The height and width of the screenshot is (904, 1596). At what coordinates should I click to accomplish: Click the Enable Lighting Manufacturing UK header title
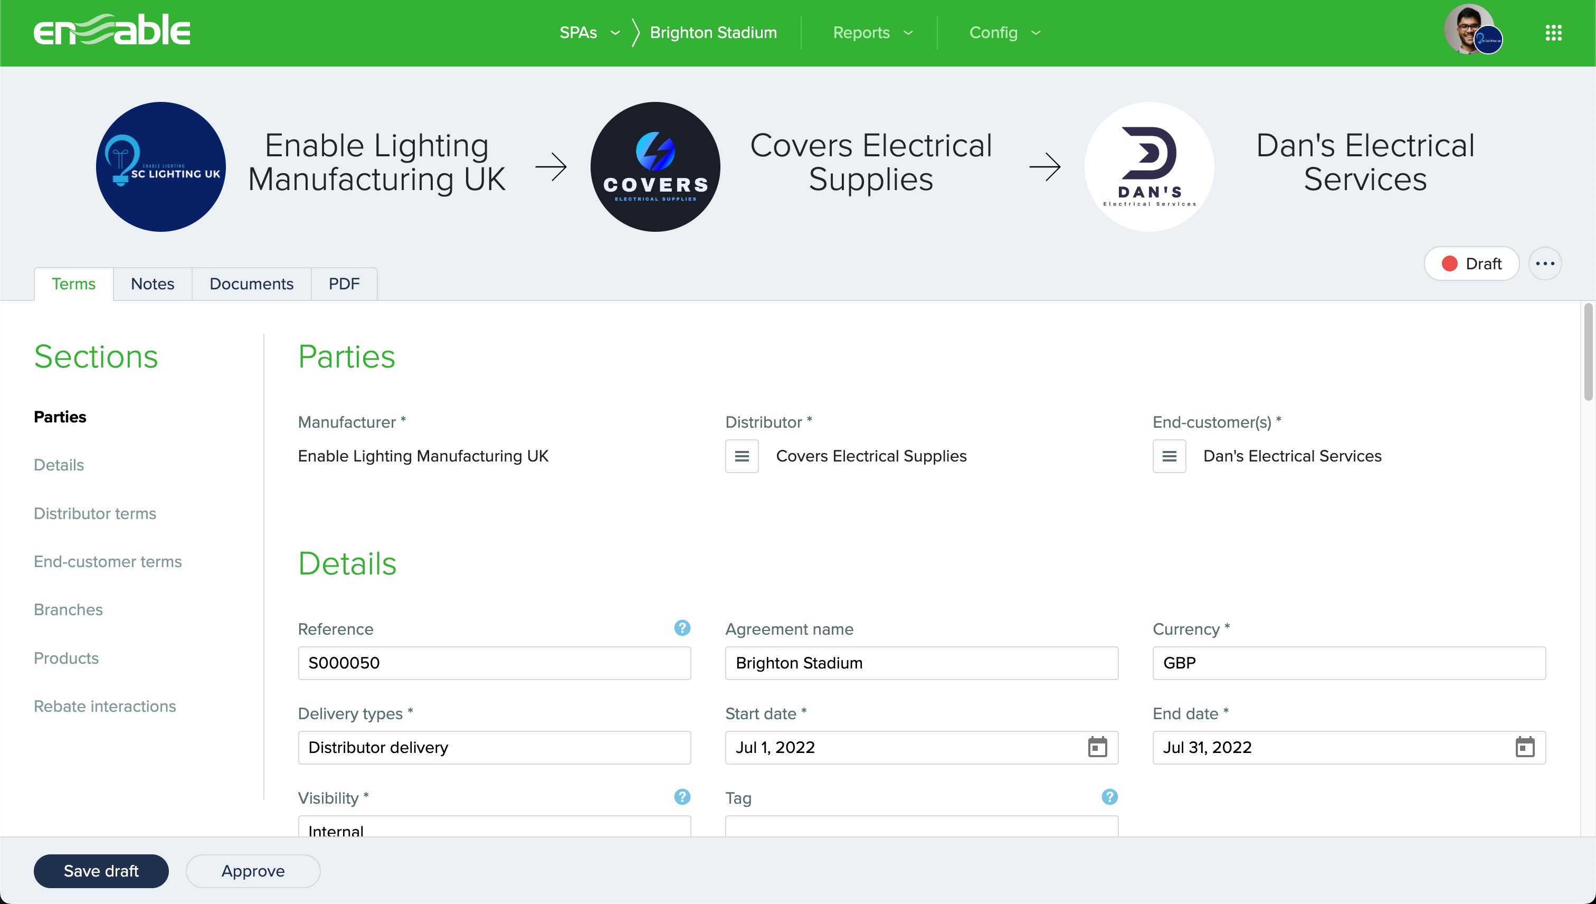pos(377,163)
